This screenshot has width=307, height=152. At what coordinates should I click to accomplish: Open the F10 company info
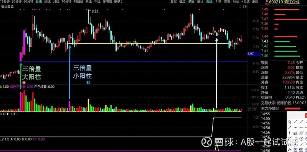(x=218, y=2)
